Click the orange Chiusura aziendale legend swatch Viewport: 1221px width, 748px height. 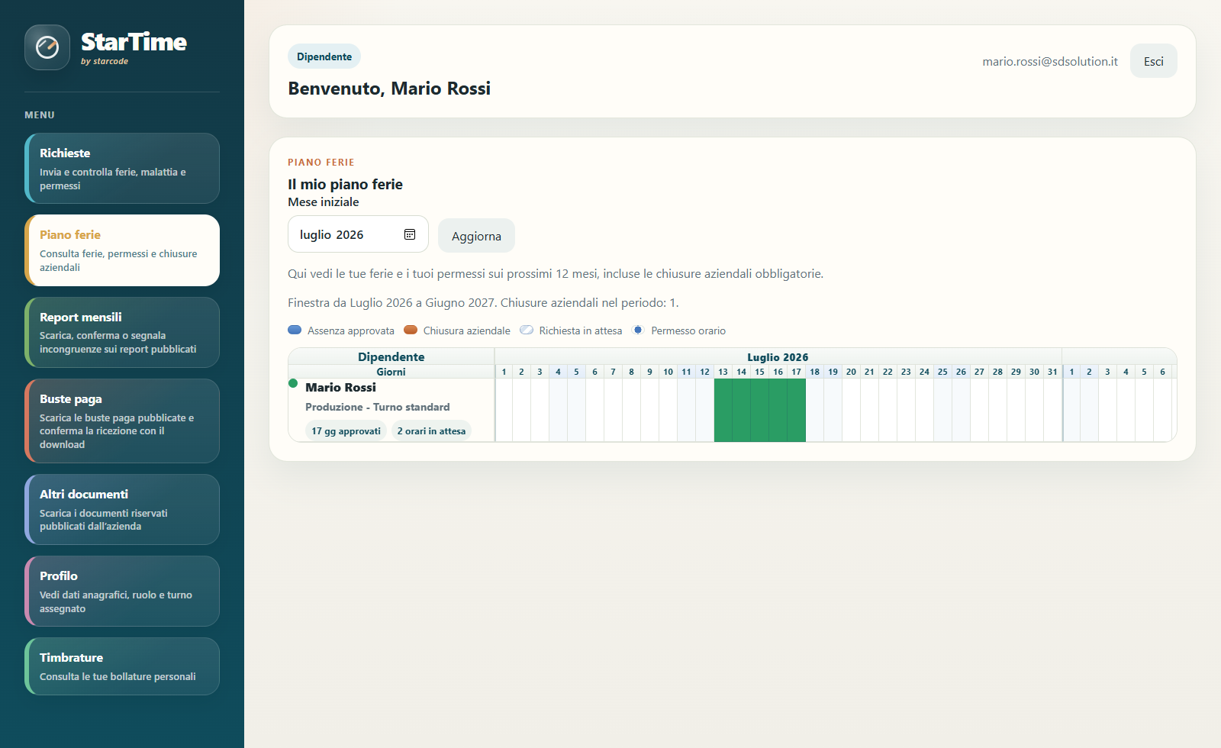411,330
